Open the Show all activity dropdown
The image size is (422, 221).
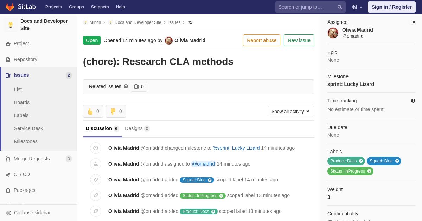(291, 111)
